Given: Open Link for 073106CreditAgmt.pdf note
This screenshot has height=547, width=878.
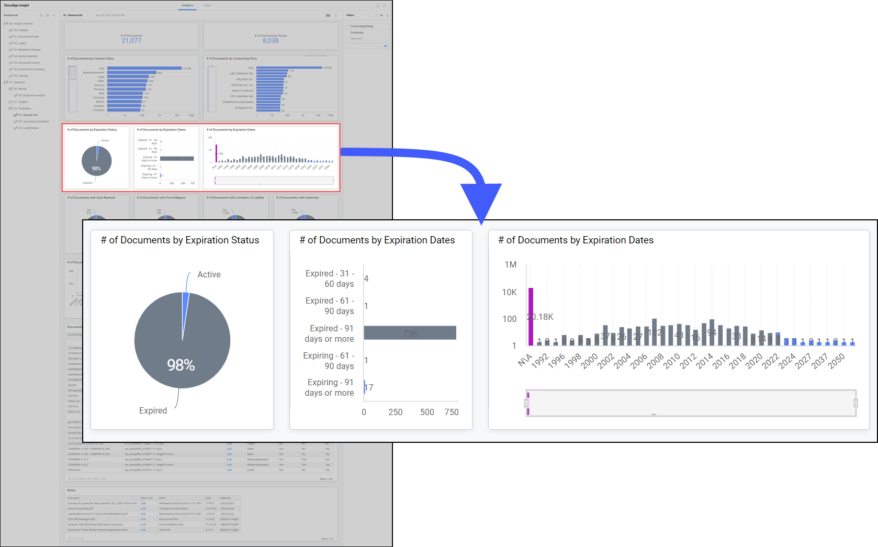Looking at the screenshot, I should coord(143,519).
